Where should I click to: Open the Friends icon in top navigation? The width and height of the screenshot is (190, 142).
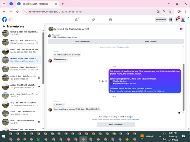[x=93, y=20]
